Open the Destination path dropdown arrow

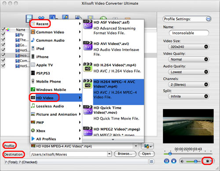[x=109, y=154]
